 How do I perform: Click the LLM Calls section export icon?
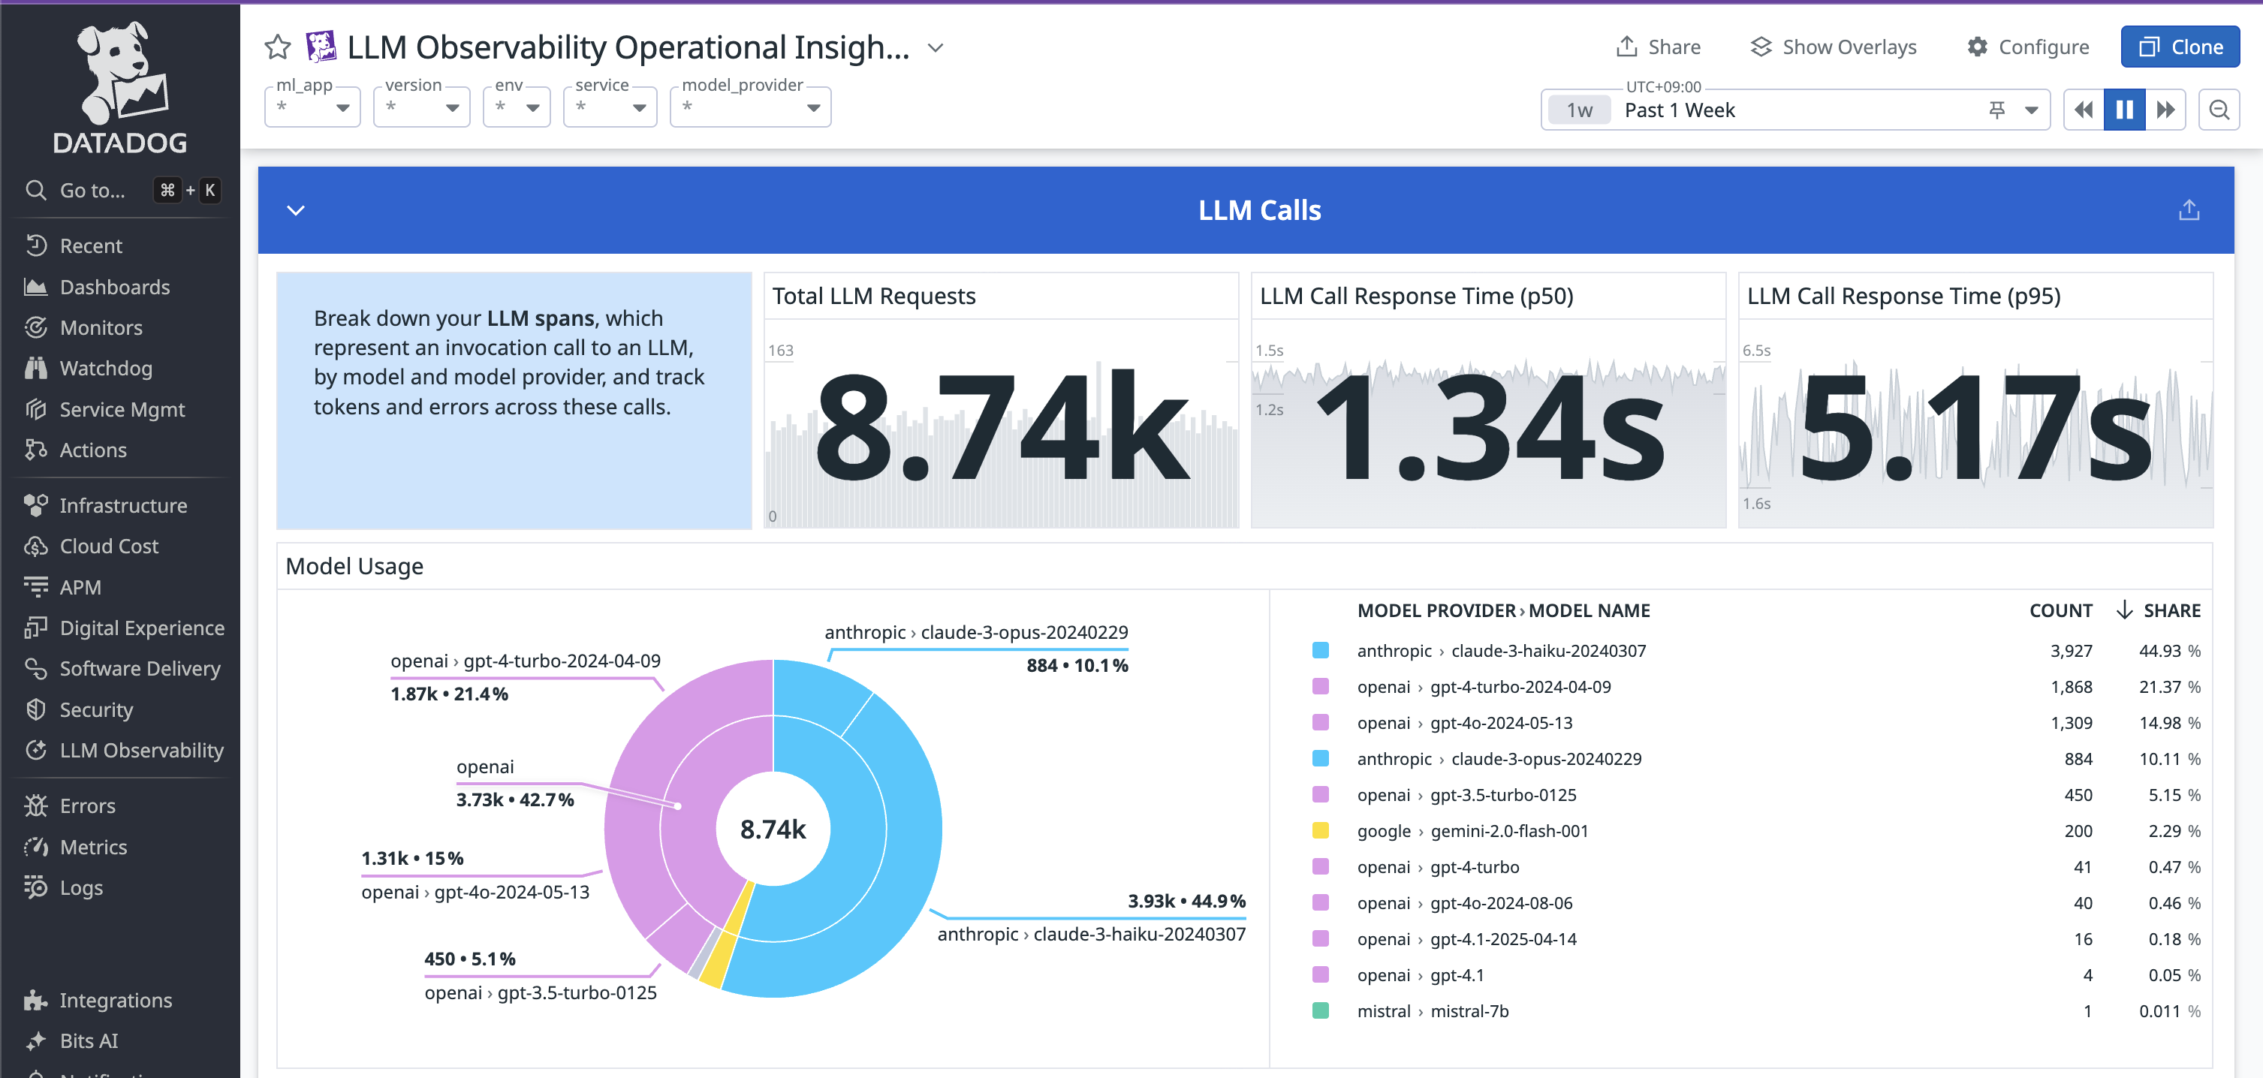[2189, 210]
